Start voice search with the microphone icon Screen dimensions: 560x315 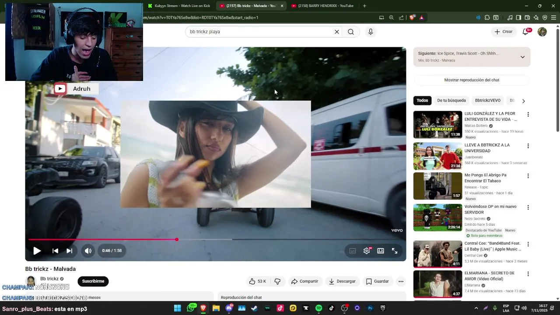tap(371, 31)
